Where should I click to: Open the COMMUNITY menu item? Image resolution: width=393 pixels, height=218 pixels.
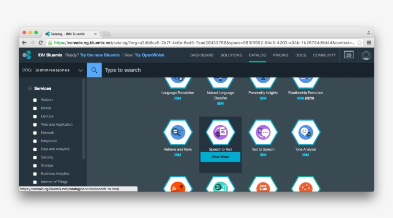tap(324, 55)
